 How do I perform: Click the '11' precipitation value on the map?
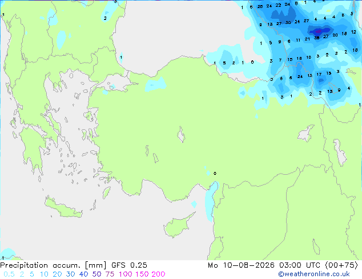[298, 40]
